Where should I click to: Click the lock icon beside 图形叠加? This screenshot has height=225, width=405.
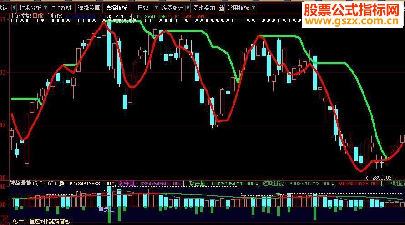point(221,8)
